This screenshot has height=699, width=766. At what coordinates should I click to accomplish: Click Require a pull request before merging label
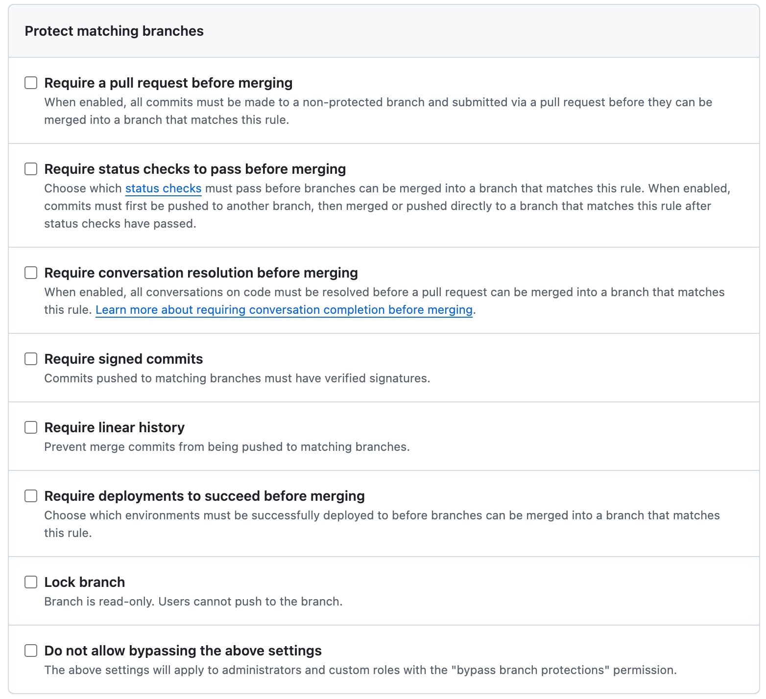pyautogui.click(x=168, y=83)
